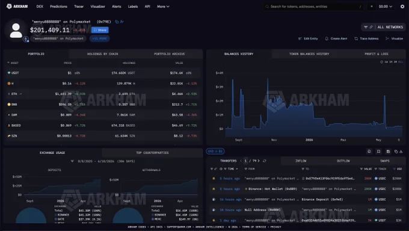Click the USDT token icon in the portfolio
409x231 pixels.
pyautogui.click(x=9, y=73)
